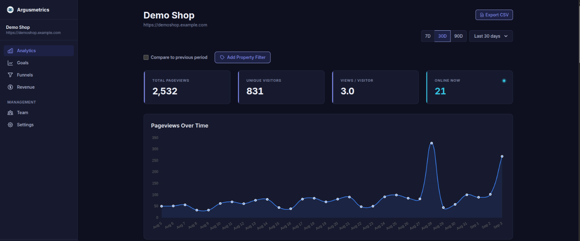
Task: Click the Aug 5 data point on chart
Action: click(x=162, y=206)
